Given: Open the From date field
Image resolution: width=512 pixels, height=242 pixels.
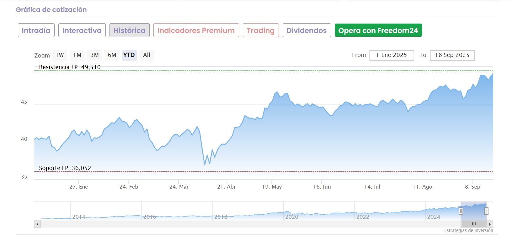Looking at the screenshot, I should coord(392,55).
